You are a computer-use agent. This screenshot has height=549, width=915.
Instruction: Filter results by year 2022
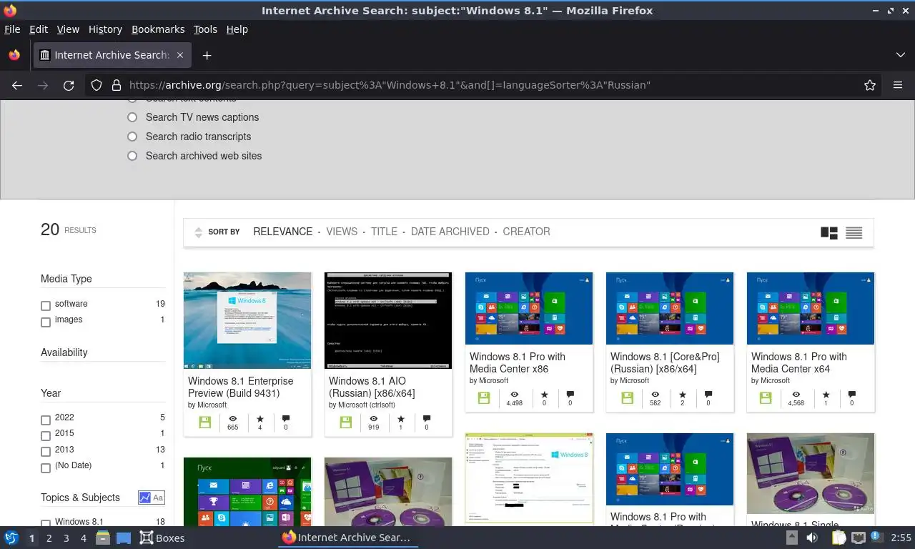(46, 419)
